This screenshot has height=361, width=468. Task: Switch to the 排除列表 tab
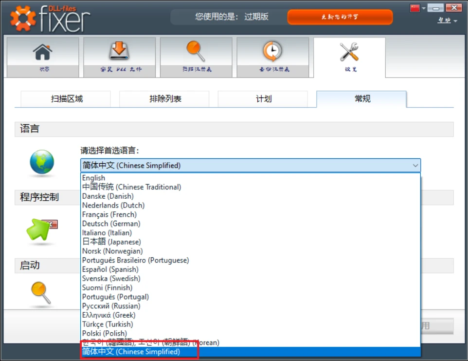click(x=165, y=99)
